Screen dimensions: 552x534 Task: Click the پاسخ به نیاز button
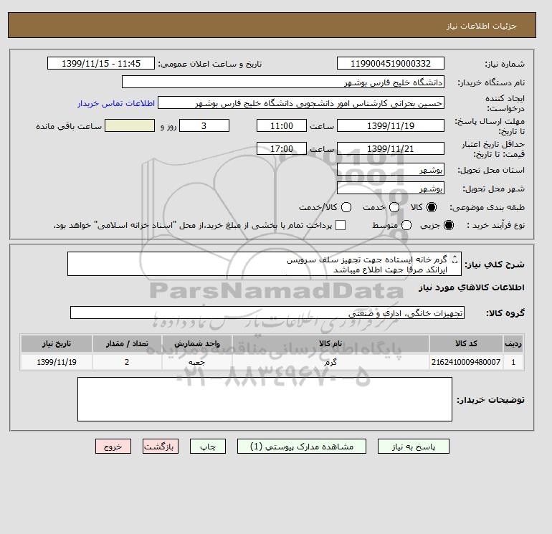pos(414,447)
